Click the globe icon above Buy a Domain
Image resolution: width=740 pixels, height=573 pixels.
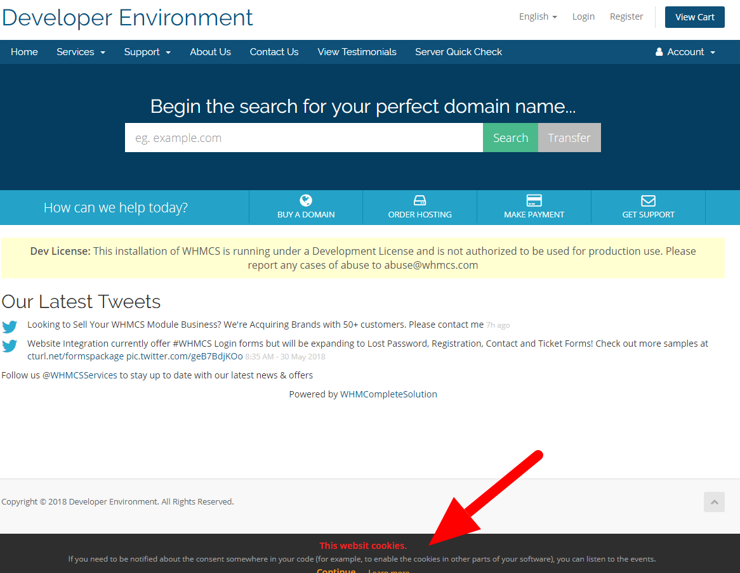point(306,200)
